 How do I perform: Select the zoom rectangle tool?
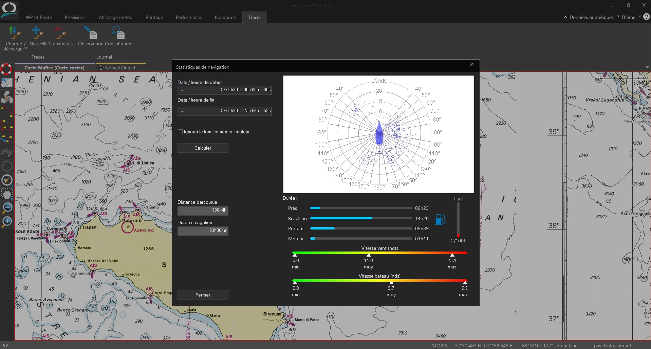[7, 194]
